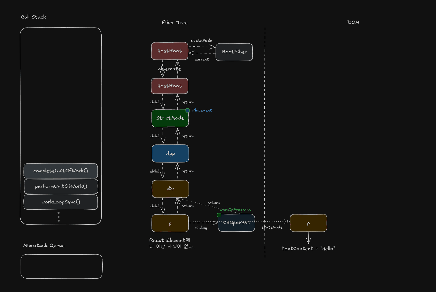The image size is (436, 292).
Task: Click the top HostRoot node beside RootFiber
Action: point(170,51)
